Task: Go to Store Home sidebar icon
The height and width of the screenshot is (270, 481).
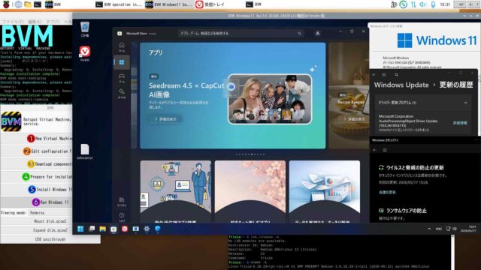Action: [x=122, y=46]
